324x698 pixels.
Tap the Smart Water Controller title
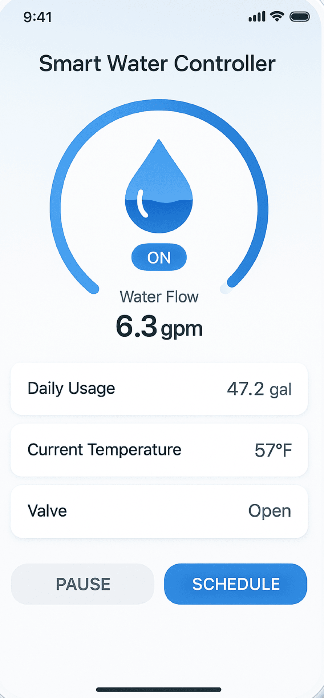pyautogui.click(x=157, y=64)
